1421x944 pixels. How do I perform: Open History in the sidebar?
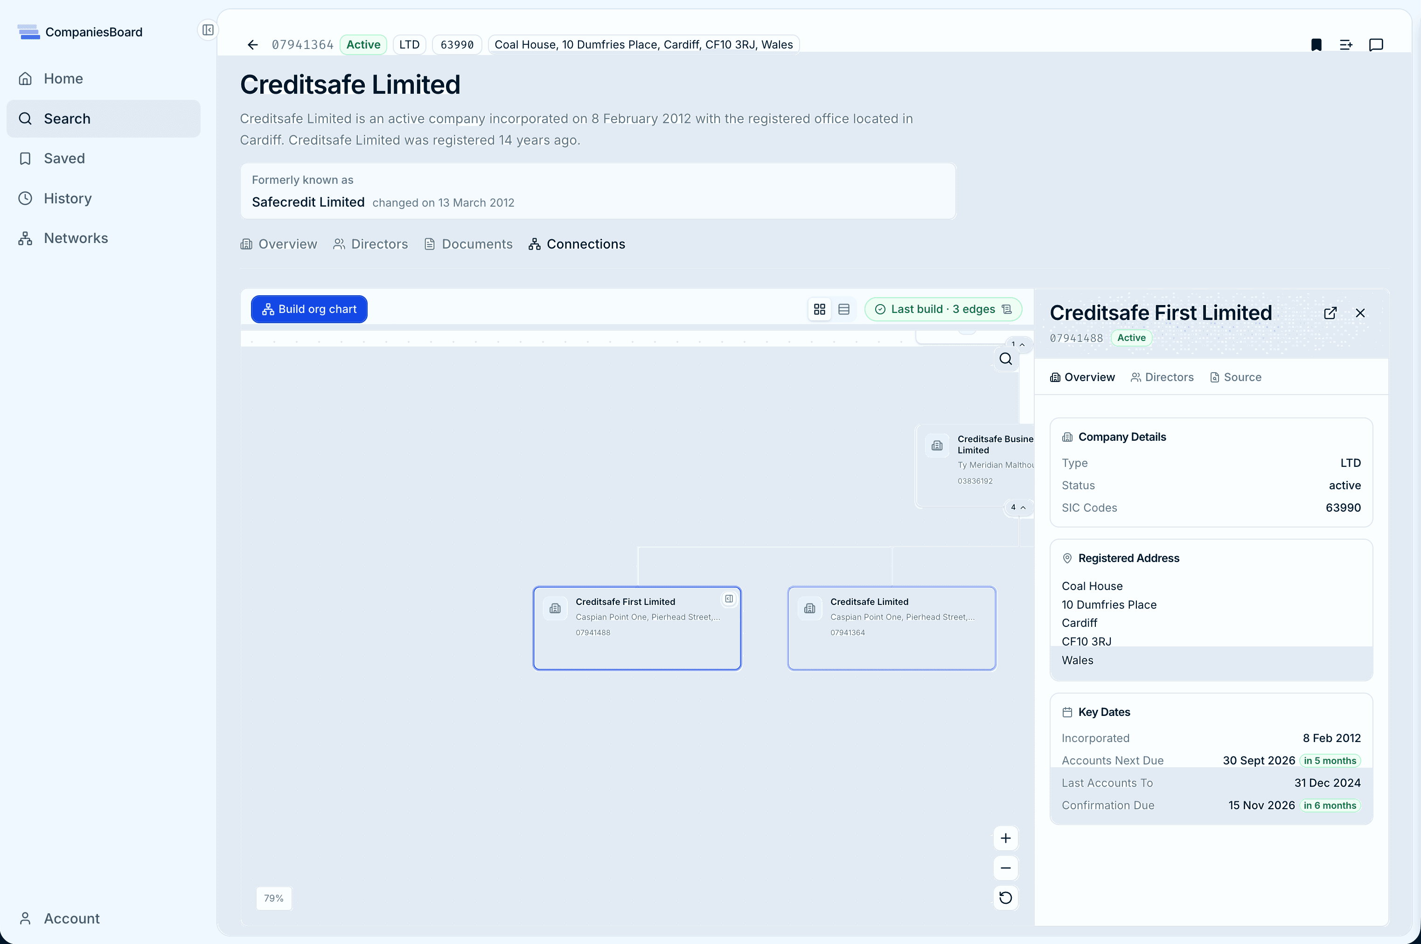(x=104, y=198)
